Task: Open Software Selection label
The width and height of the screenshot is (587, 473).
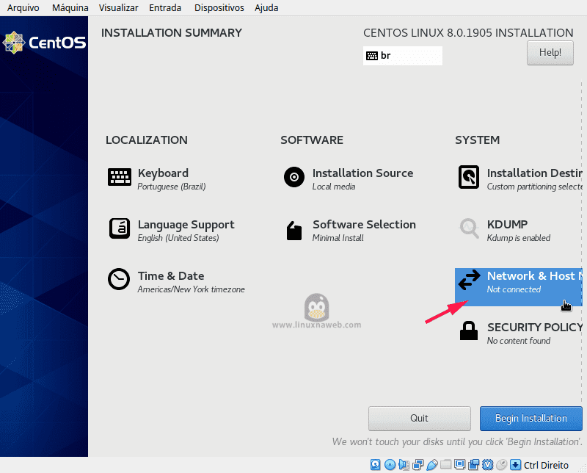Action: 364,224
